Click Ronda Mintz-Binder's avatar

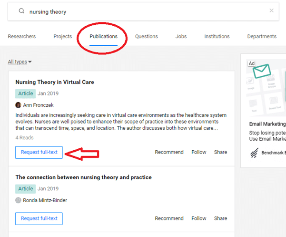coord(18,200)
